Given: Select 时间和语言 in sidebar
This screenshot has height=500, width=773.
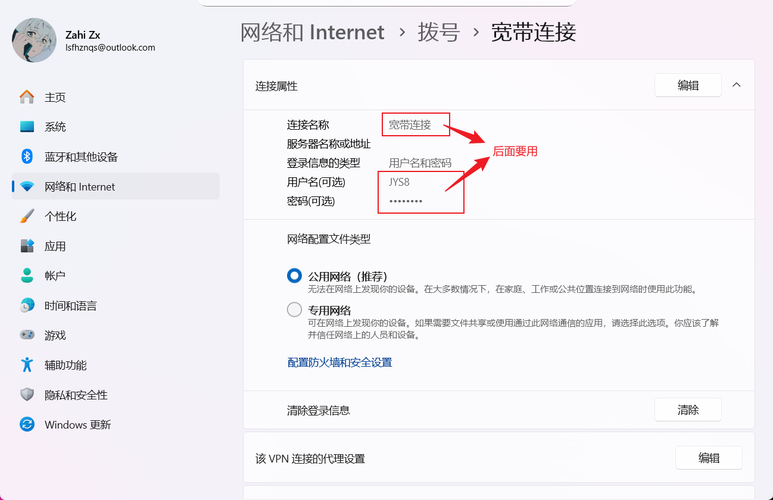Looking at the screenshot, I should tap(27, 305).
